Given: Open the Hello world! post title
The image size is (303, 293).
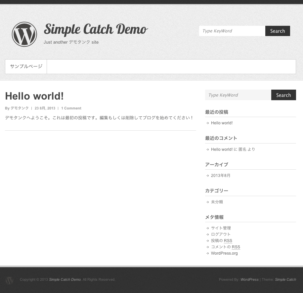Looking at the screenshot, I should click(x=34, y=96).
